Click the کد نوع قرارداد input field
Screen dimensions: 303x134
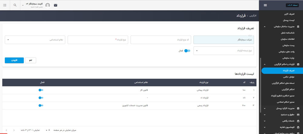[161, 40]
